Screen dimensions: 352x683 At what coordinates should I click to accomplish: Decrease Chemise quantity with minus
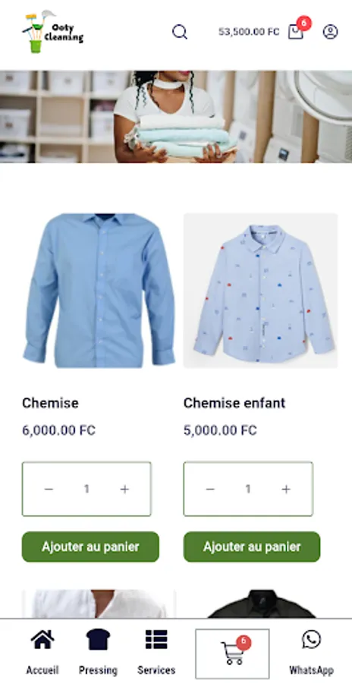click(49, 489)
